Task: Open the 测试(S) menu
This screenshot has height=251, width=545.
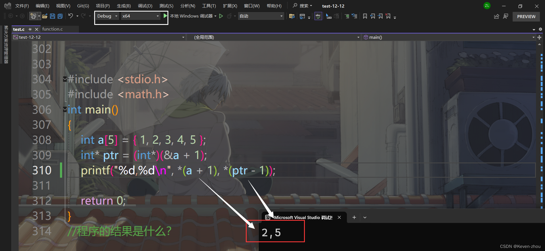Action: point(166,6)
